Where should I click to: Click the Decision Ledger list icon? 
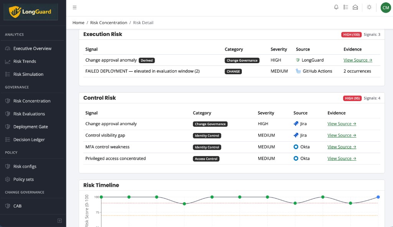[7, 140]
